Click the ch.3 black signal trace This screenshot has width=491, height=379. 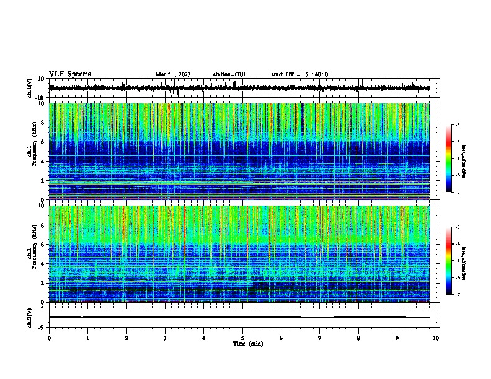point(239,317)
